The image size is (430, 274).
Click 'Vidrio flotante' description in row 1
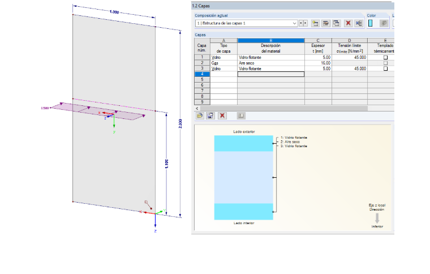click(271, 57)
